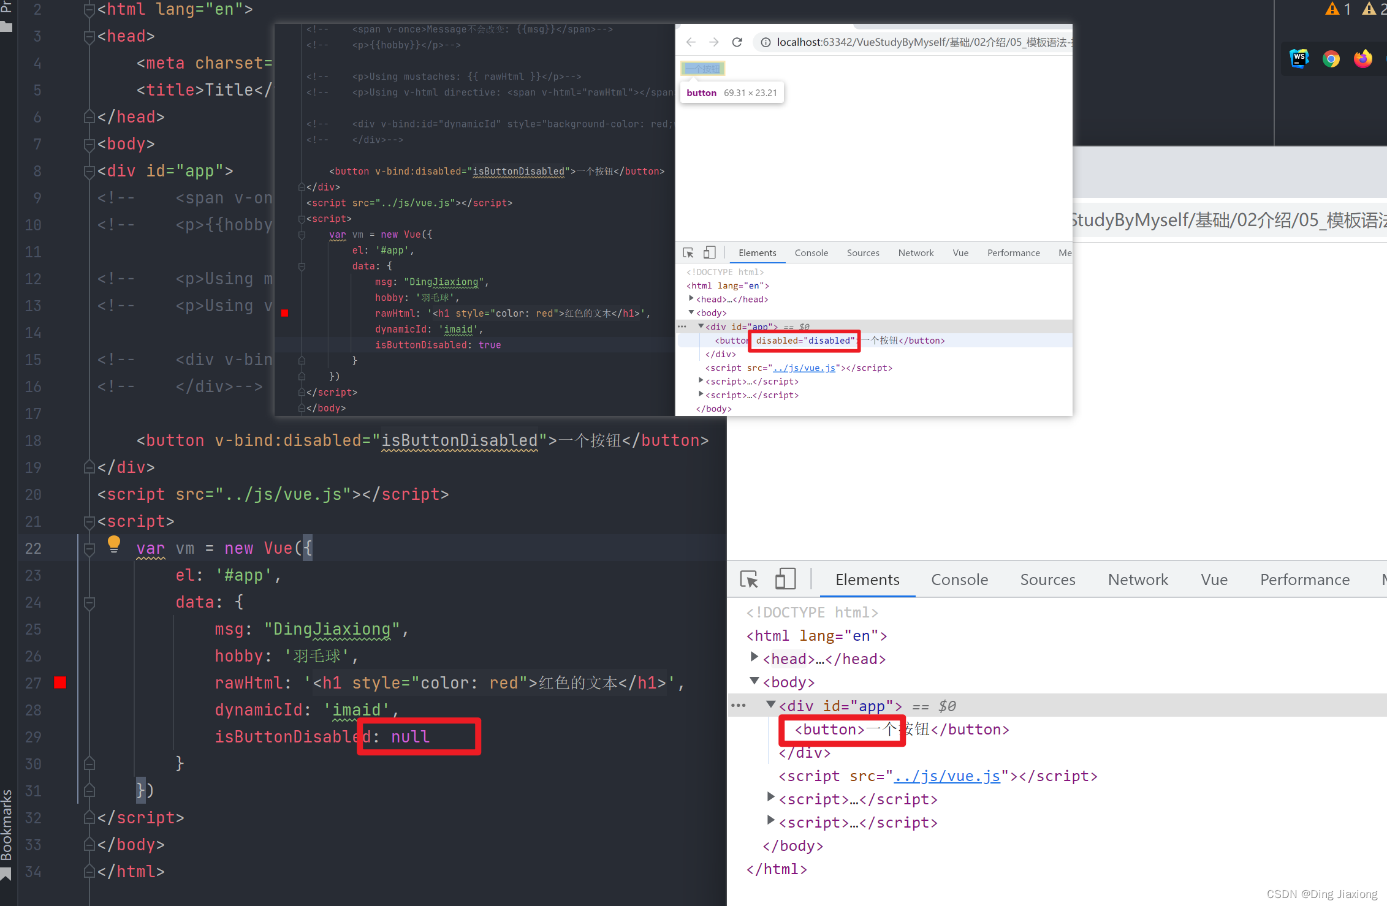Open the Performance tab in large DevTools
The image size is (1387, 906).
point(1305,579)
